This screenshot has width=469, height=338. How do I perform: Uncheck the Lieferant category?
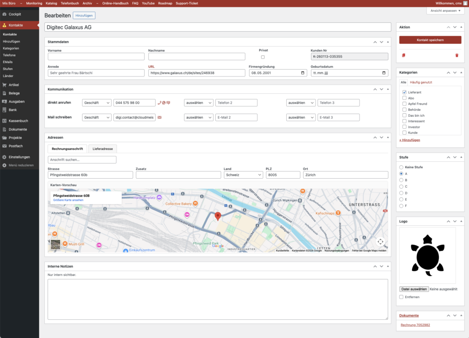click(x=404, y=93)
